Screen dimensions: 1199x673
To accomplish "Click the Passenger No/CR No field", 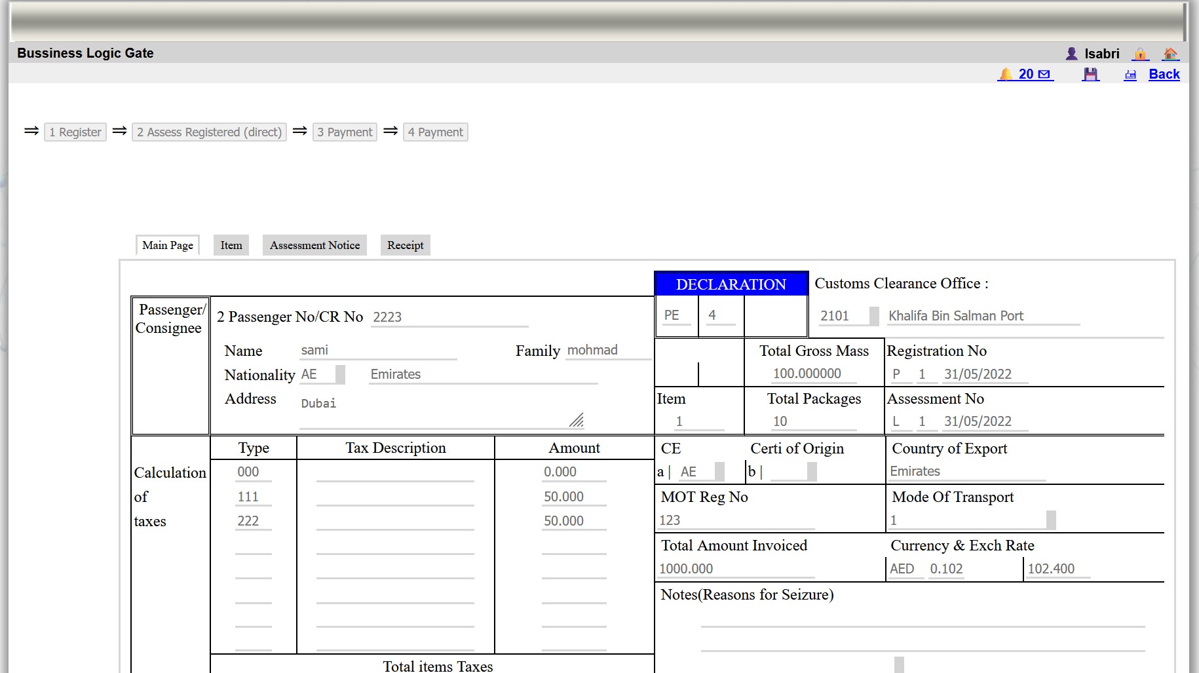I will click(x=449, y=317).
